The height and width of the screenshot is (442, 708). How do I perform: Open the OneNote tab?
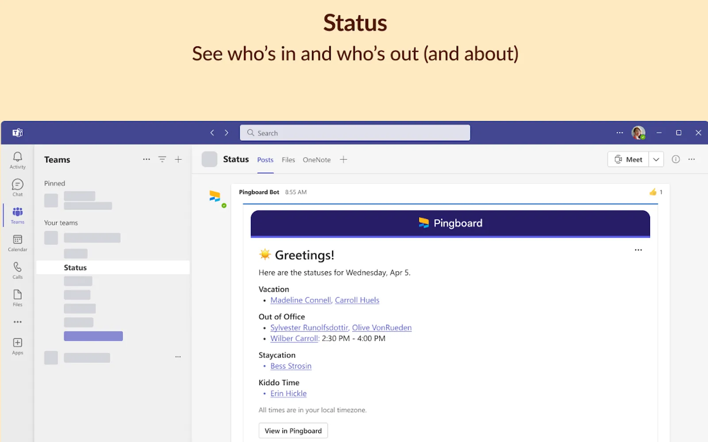tap(316, 160)
